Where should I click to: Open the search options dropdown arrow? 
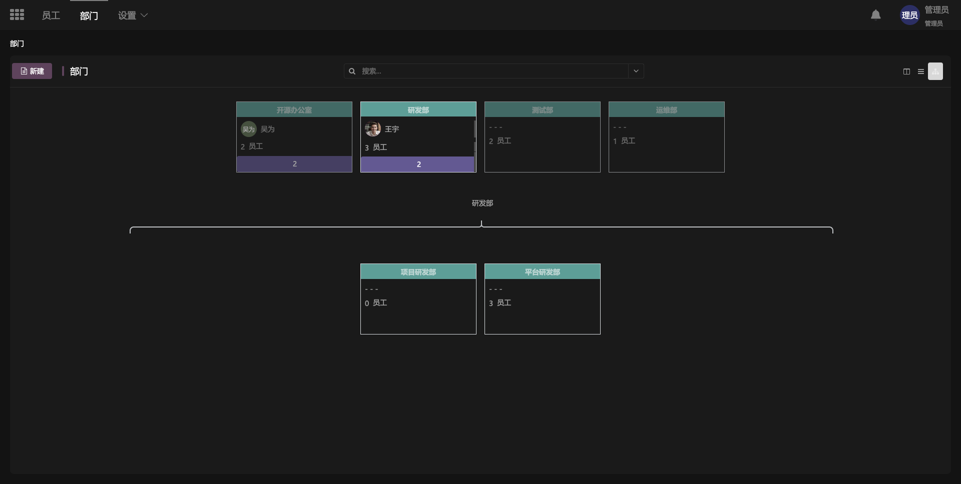point(636,71)
